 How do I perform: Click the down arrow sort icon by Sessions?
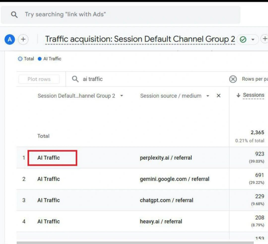coord(238,95)
